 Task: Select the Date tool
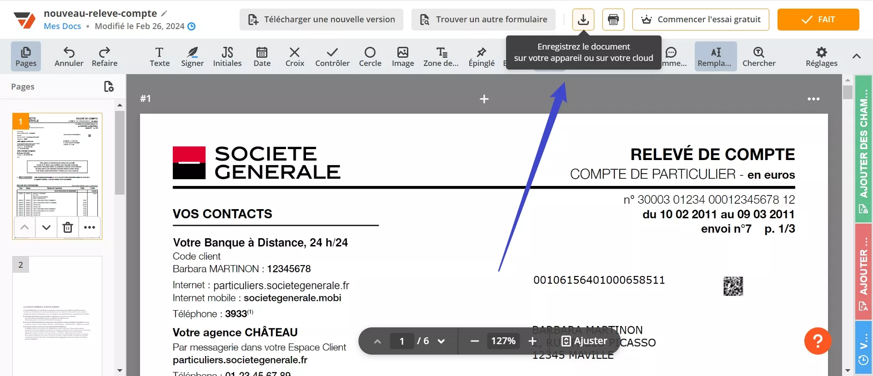(262, 56)
